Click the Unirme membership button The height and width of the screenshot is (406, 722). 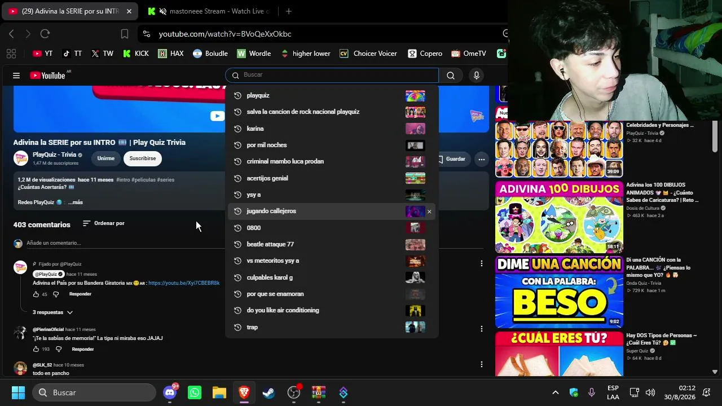pyautogui.click(x=105, y=159)
